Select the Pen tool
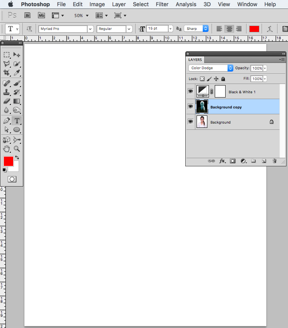Image resolution: width=288 pixels, height=328 pixels. 7,121
